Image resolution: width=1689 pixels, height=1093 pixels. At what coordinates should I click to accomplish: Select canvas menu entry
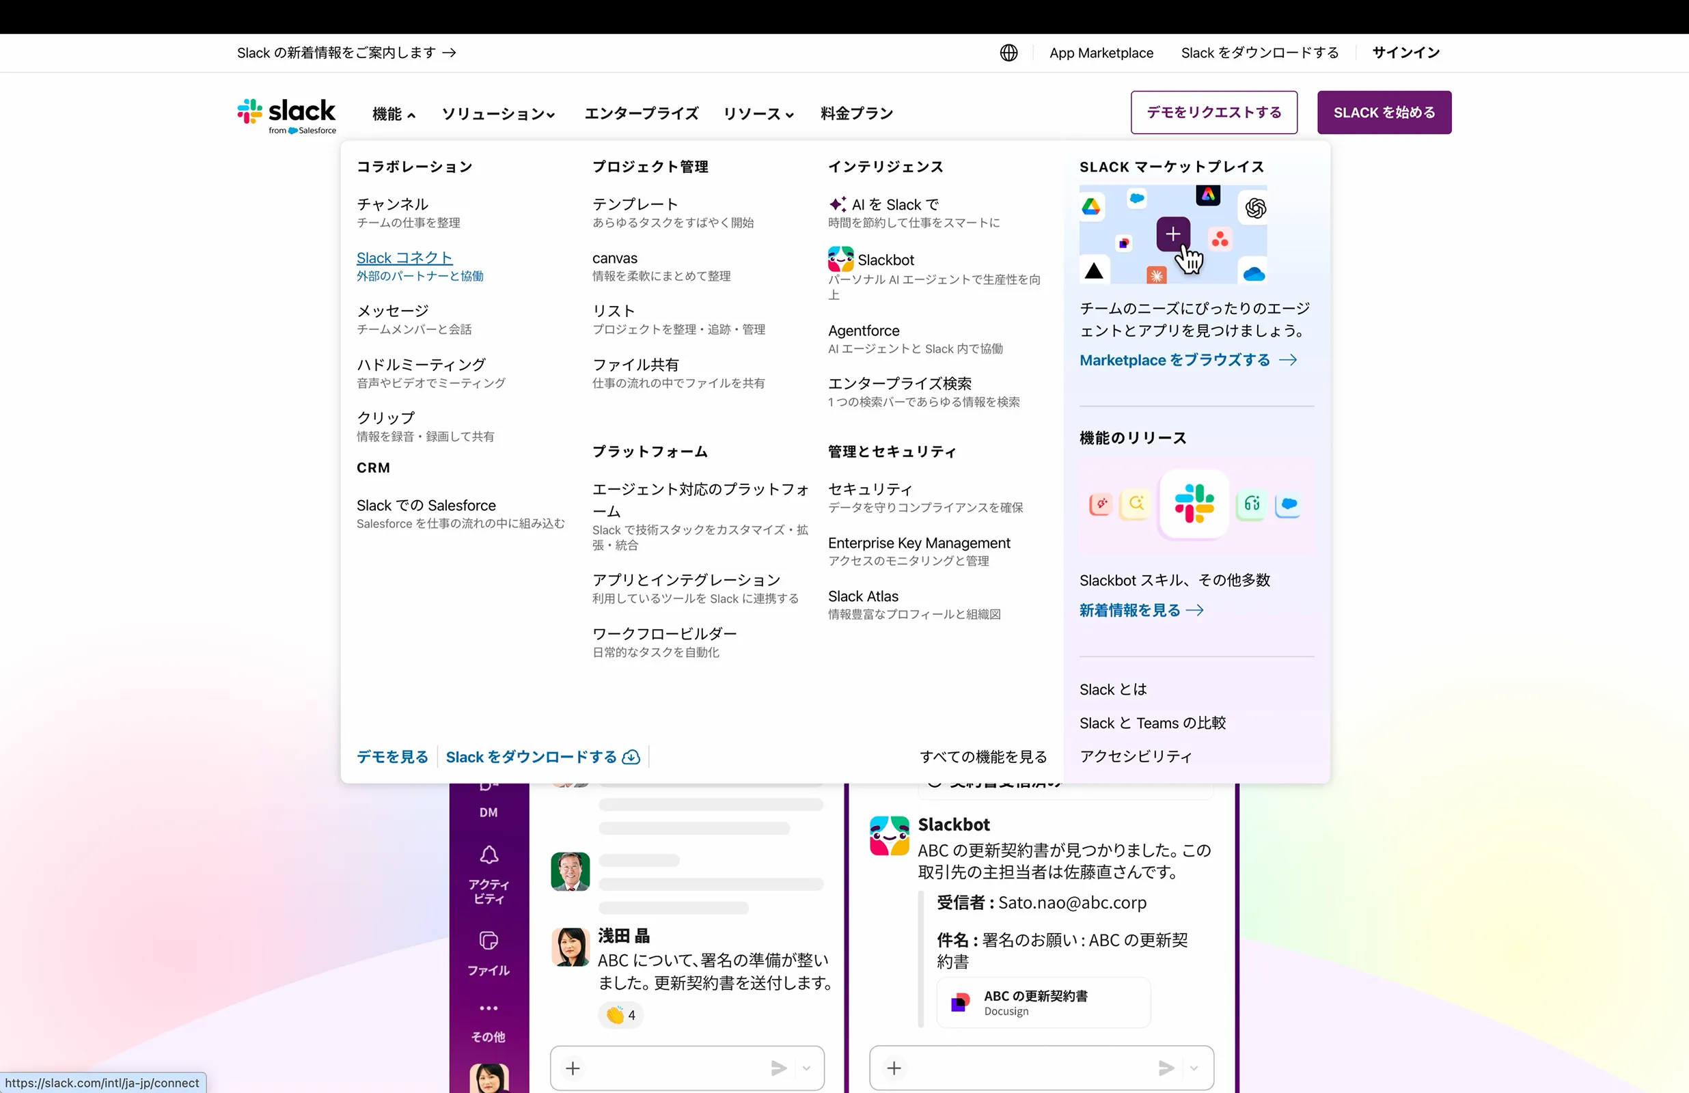pyautogui.click(x=661, y=266)
